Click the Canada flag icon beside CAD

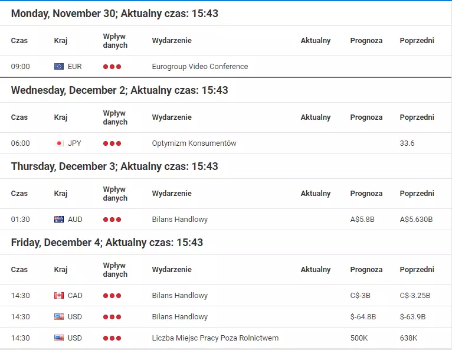tap(59, 296)
